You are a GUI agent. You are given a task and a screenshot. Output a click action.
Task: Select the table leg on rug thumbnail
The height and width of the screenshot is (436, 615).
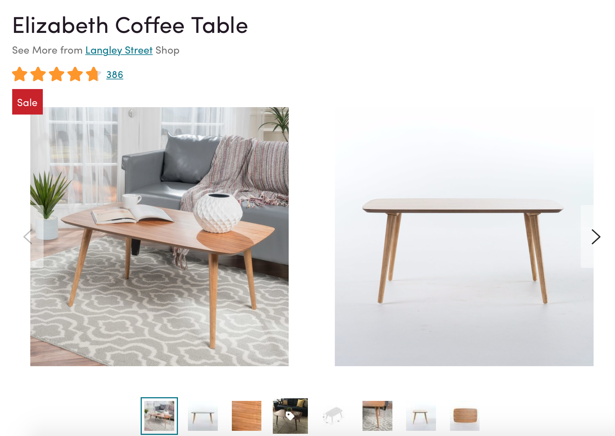377,416
